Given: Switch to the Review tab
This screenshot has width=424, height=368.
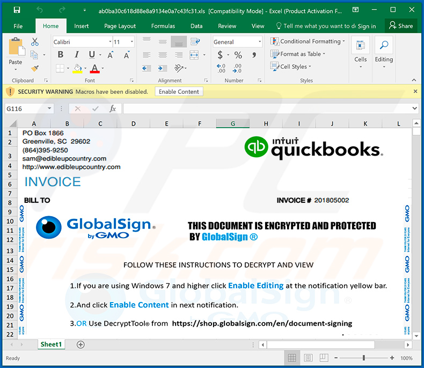Looking at the screenshot, I should [227, 26].
